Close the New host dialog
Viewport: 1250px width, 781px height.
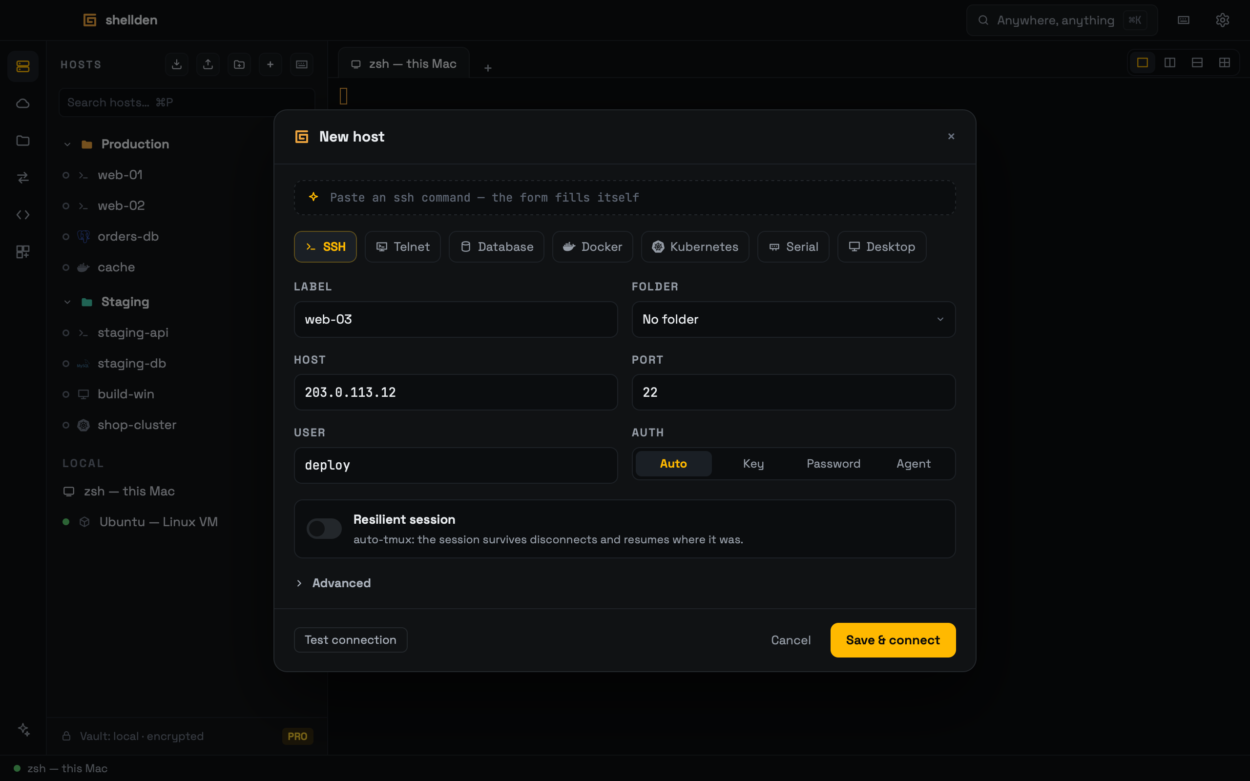951,136
